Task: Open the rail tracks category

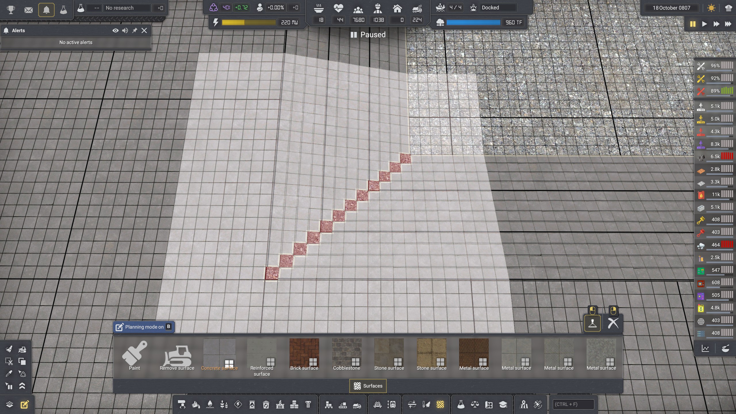Action: coord(377,405)
